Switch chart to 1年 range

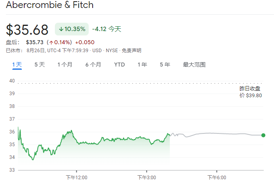(142, 65)
